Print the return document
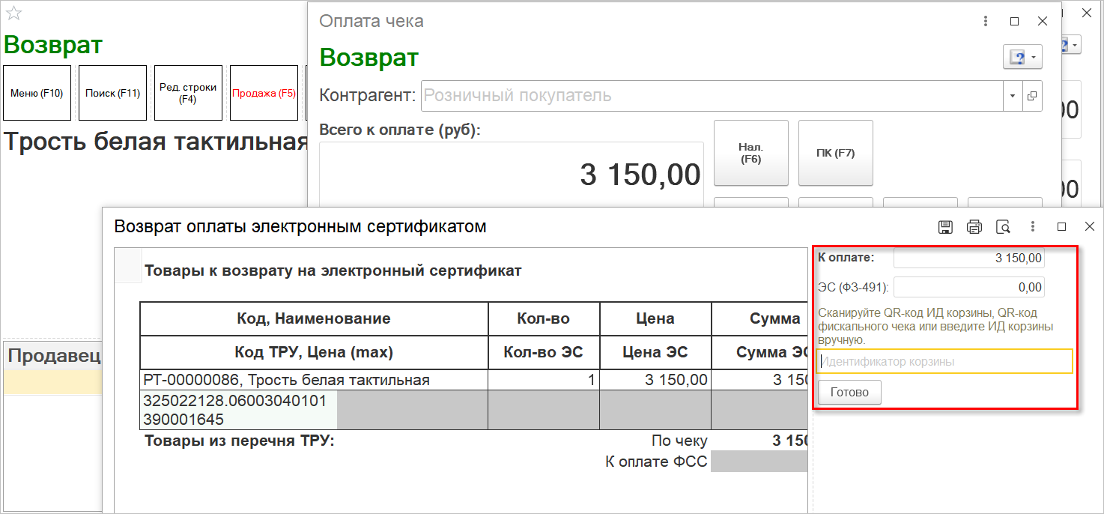Viewport: 1104px width, 514px height. 974,226
